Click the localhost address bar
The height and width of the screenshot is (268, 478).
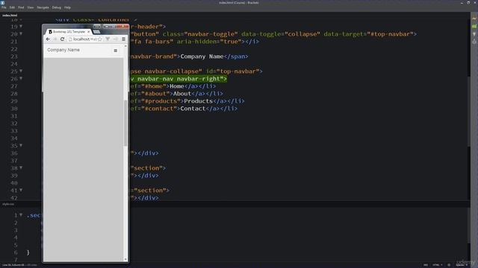[84, 39]
